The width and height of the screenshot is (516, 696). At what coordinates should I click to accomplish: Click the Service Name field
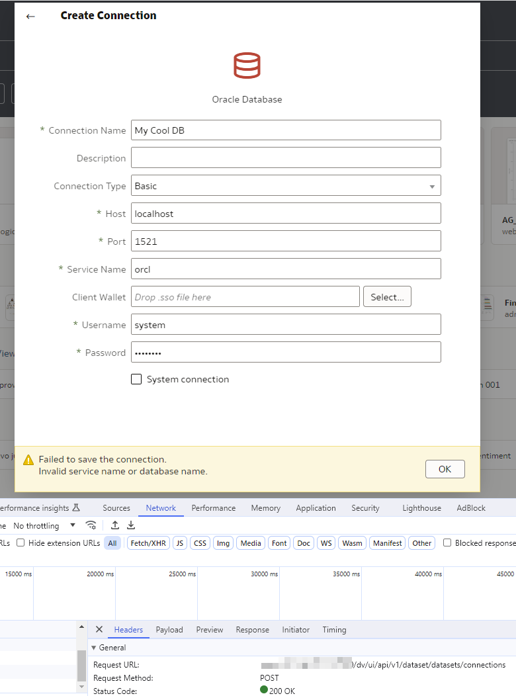point(286,269)
